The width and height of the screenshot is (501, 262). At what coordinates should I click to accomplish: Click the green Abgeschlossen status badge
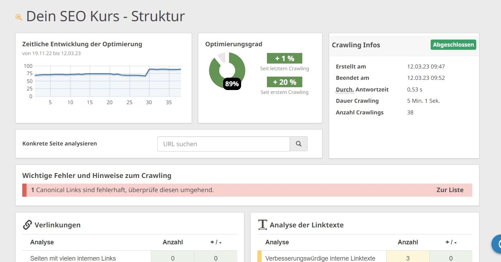click(453, 45)
